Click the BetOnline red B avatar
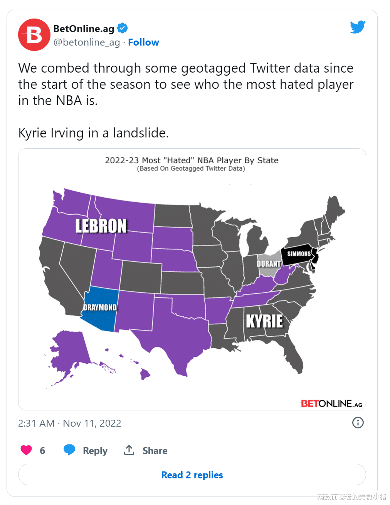 34,35
